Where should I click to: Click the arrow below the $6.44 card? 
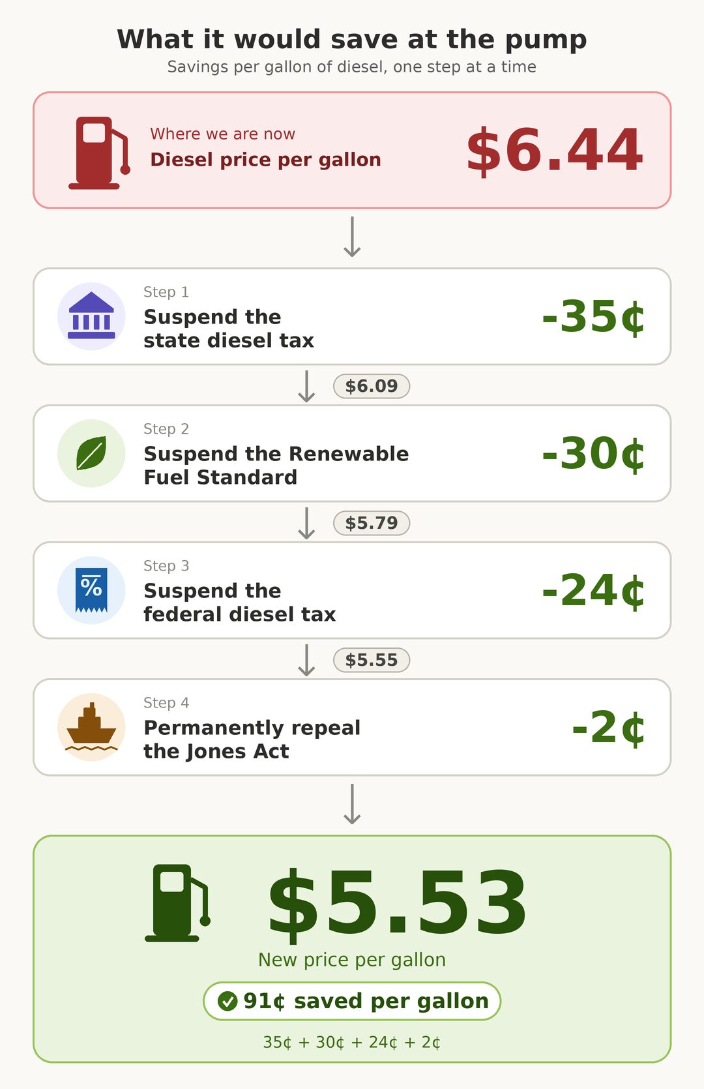[352, 237]
